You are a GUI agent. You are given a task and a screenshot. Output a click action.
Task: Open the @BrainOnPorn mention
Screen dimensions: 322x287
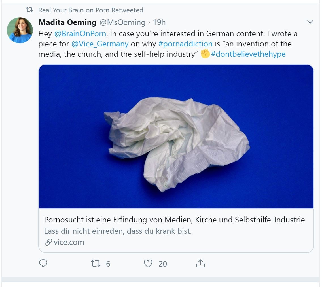click(80, 34)
